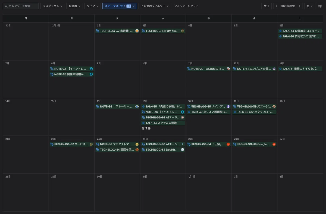Click assignee avatar on TECHBLOG-35

click(228, 106)
